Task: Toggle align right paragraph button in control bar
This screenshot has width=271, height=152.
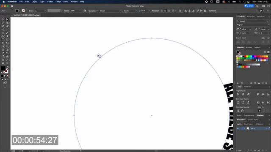Action: pos(169,11)
